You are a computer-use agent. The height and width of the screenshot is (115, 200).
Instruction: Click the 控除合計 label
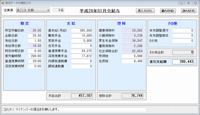[x=105, y=96]
